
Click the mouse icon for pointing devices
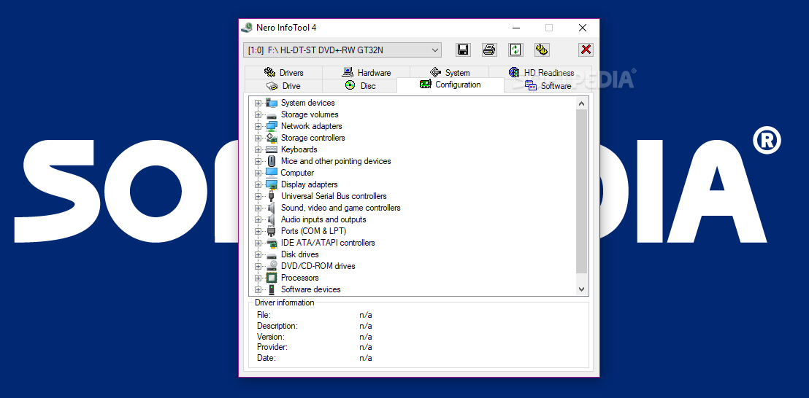(x=272, y=161)
